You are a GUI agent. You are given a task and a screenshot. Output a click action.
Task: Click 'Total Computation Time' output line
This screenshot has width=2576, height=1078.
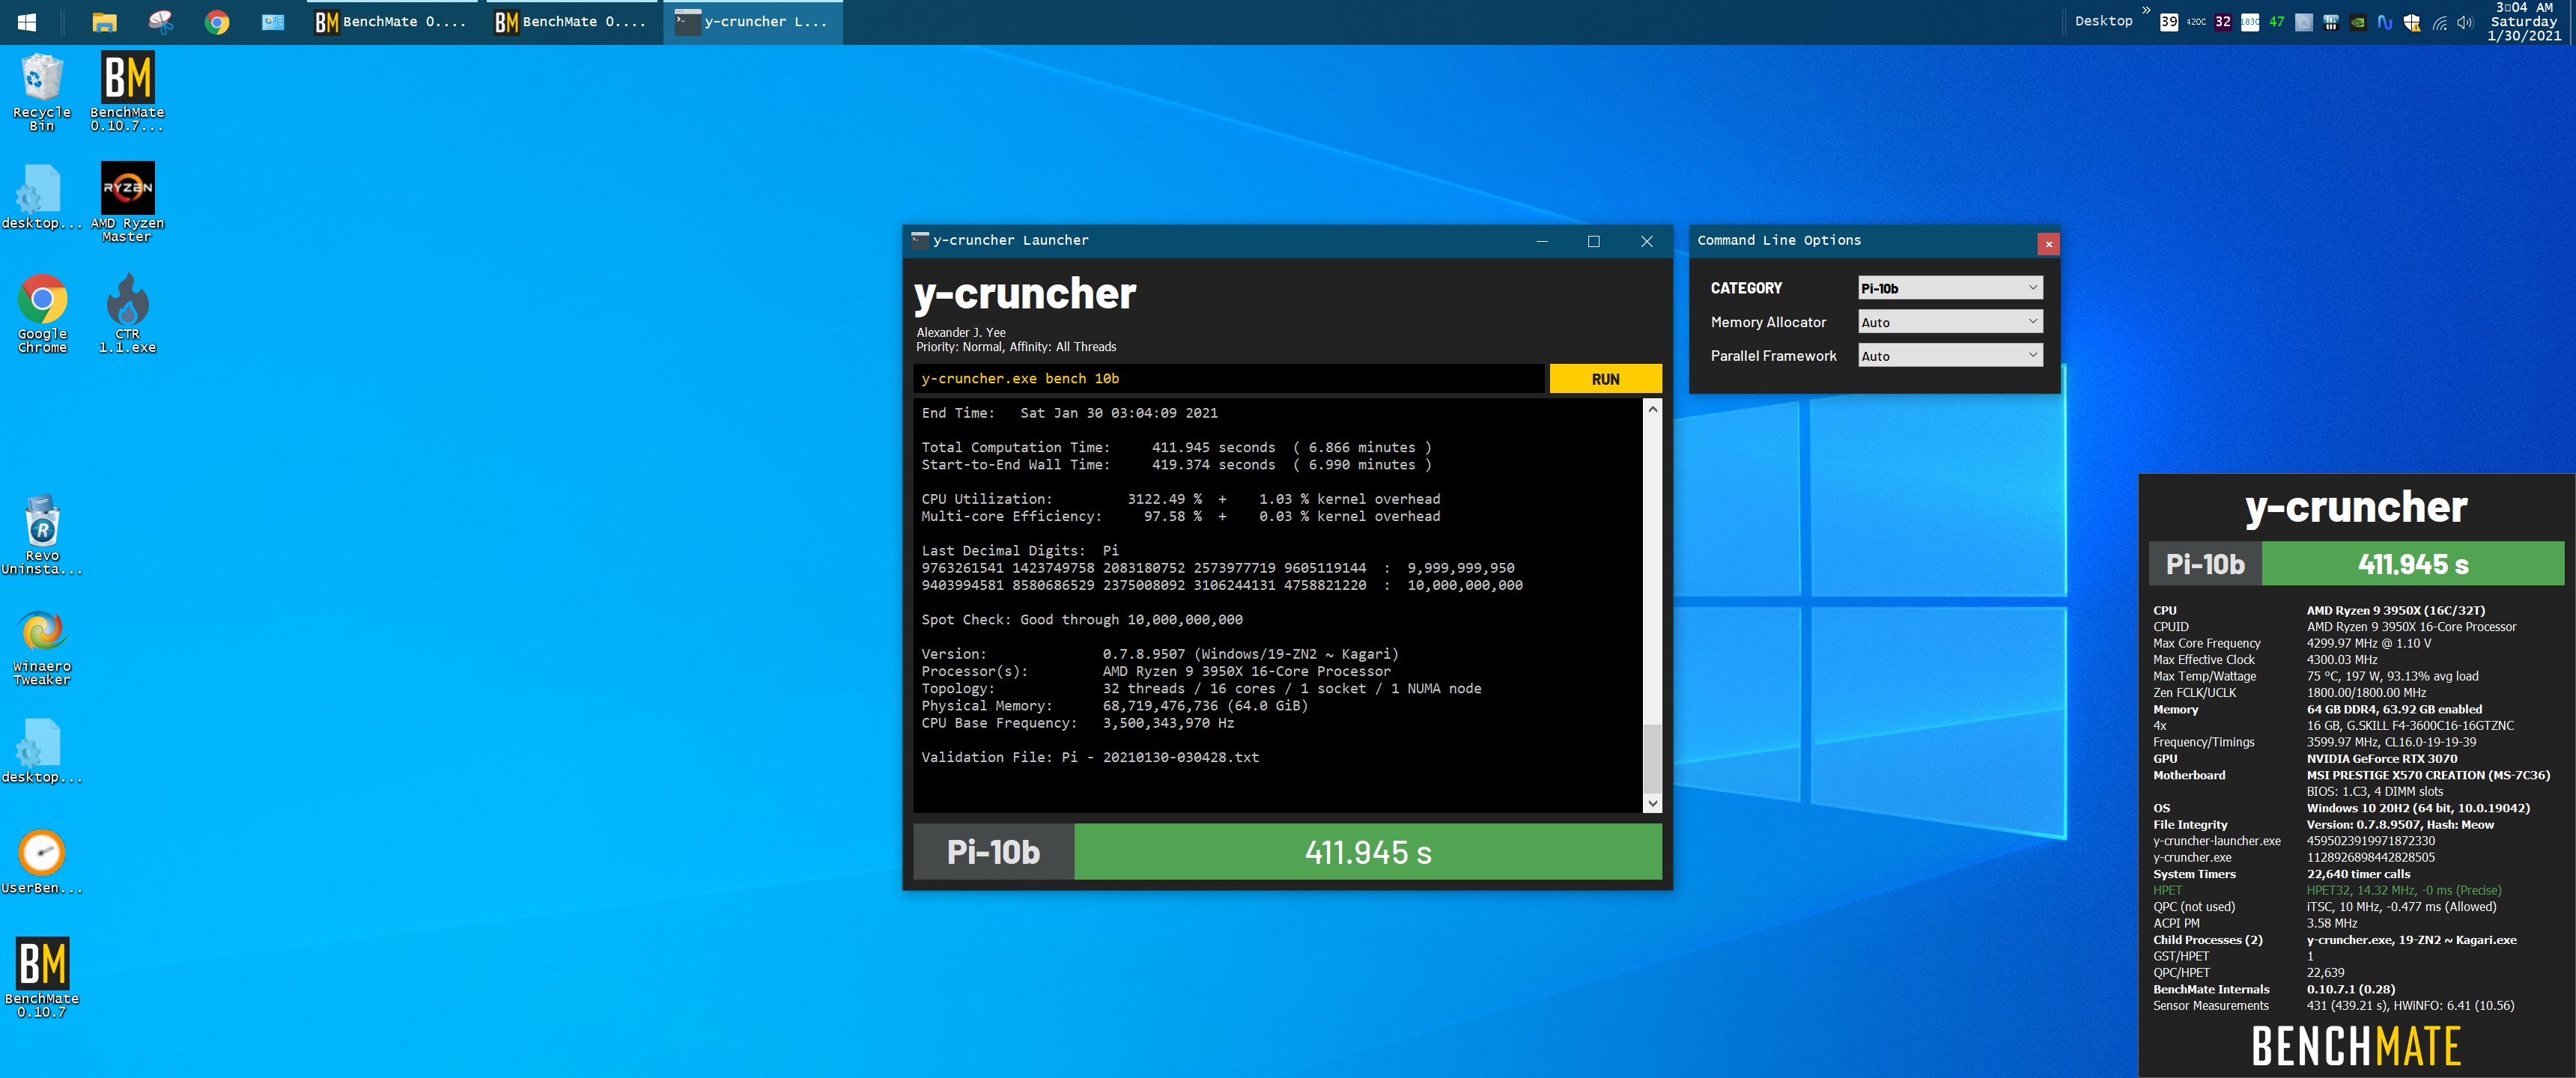pos(1176,448)
